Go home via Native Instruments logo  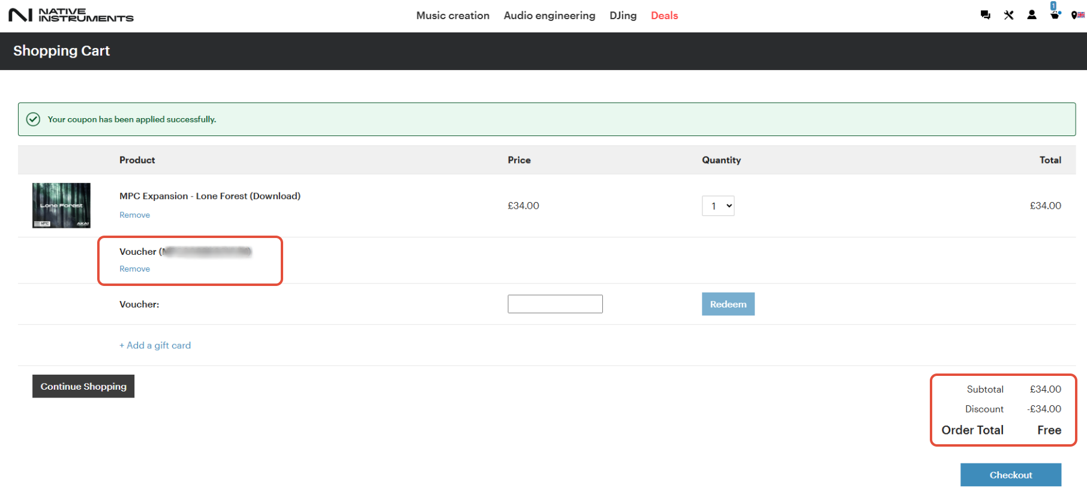pos(71,15)
